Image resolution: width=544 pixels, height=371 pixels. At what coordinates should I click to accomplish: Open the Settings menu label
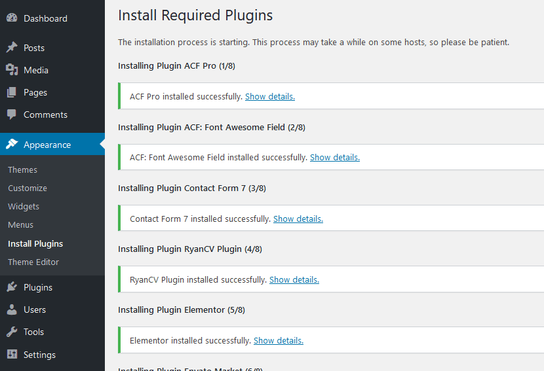point(39,355)
